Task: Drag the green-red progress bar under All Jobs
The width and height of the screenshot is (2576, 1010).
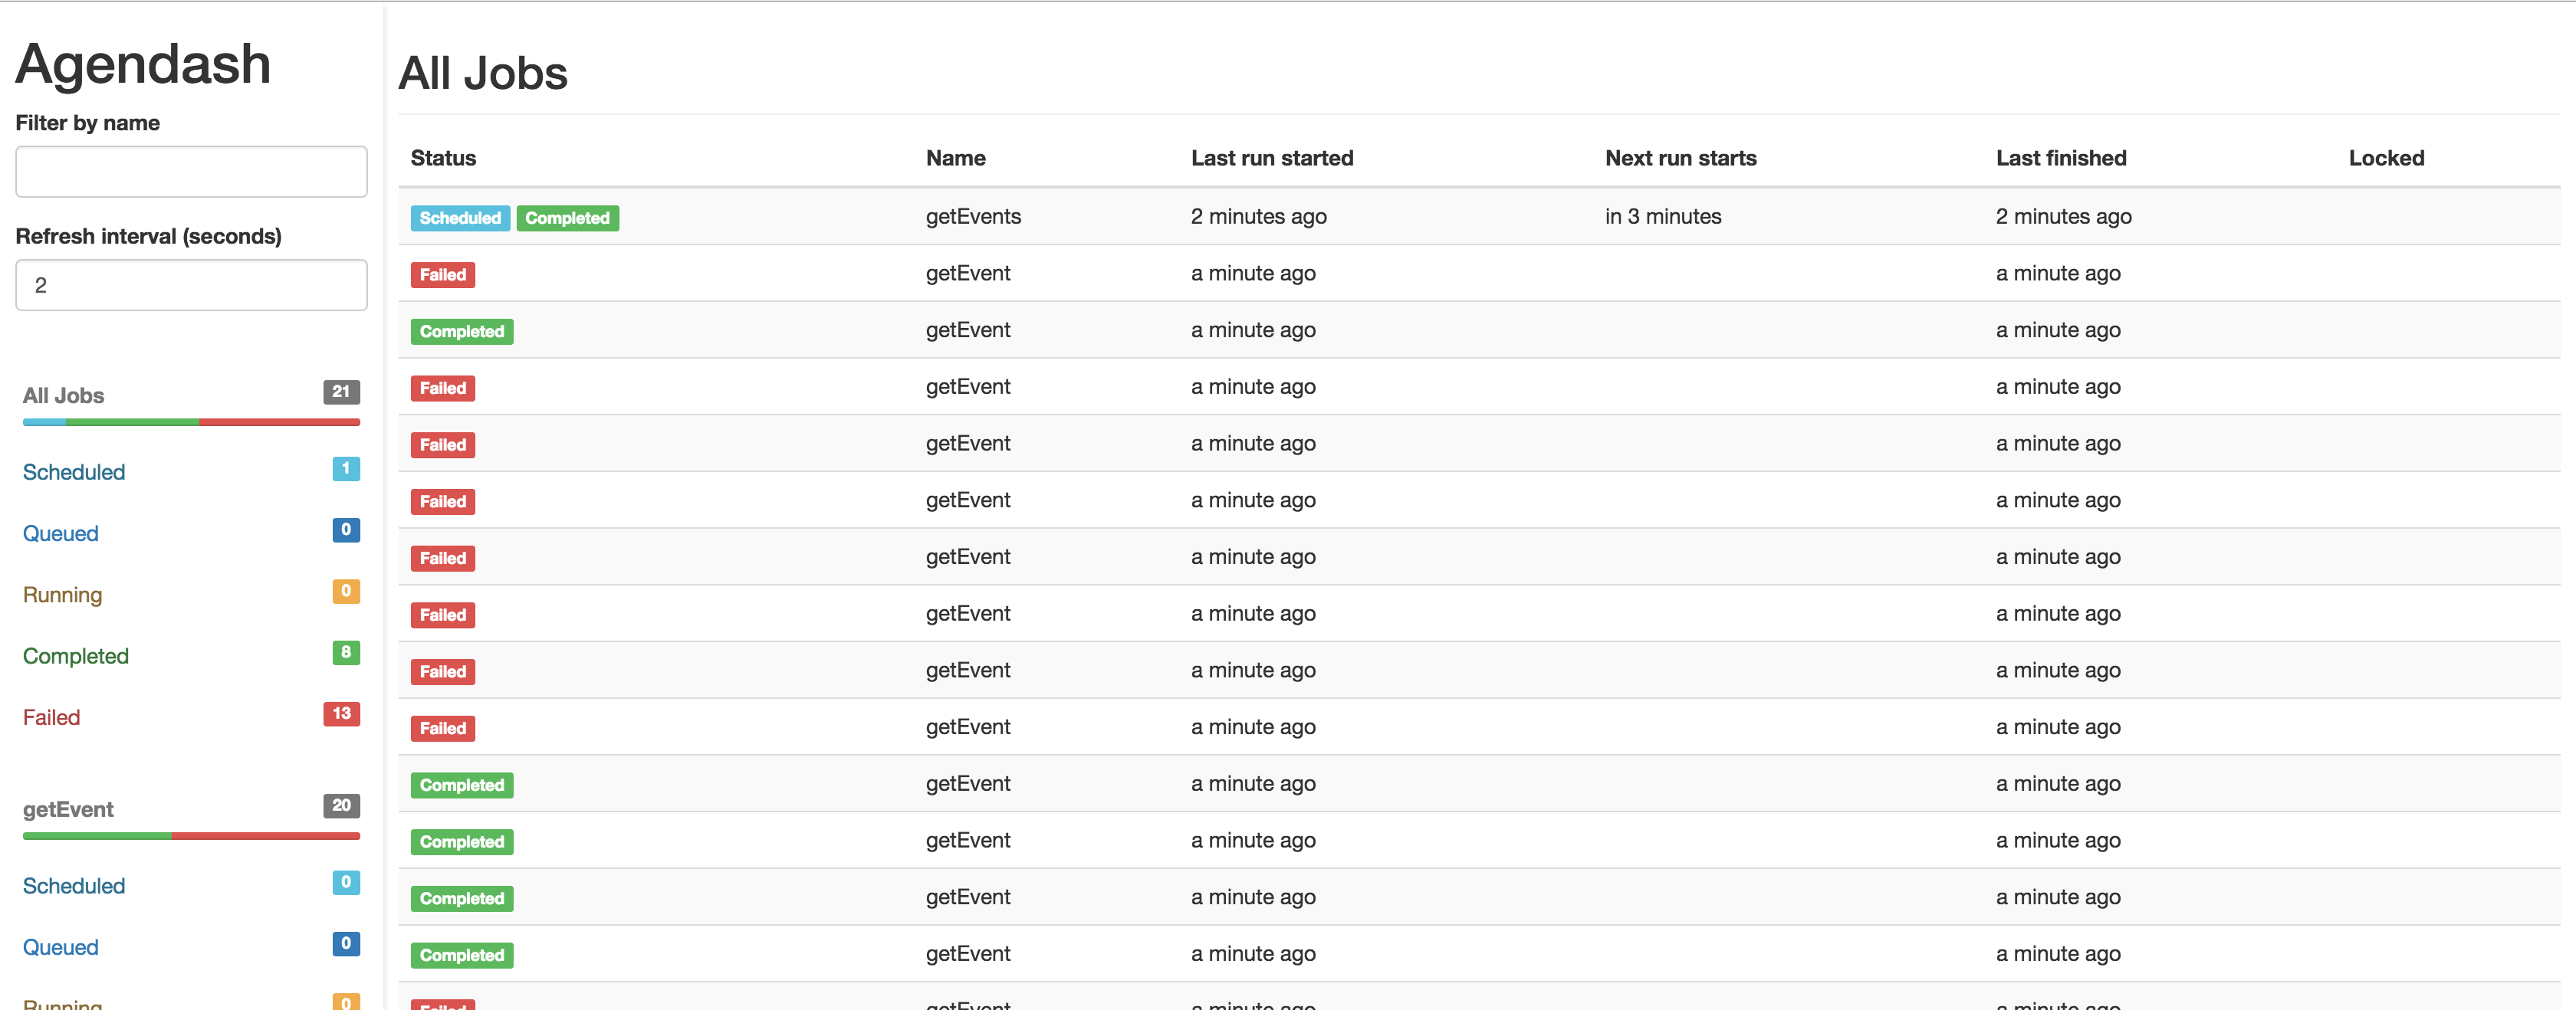Action: 189,422
